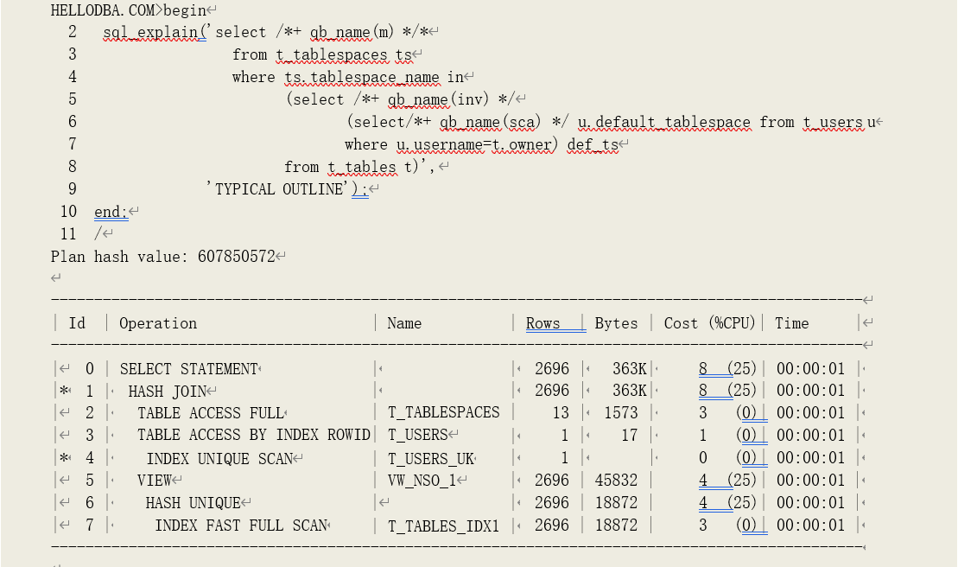Image resolution: width=958 pixels, height=567 pixels.
Task: Click the 'VIEW' operation in row 5
Action: (155, 481)
